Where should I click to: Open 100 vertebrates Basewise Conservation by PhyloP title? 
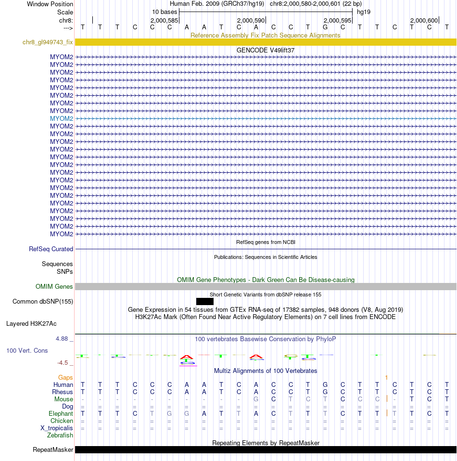pos(266,339)
